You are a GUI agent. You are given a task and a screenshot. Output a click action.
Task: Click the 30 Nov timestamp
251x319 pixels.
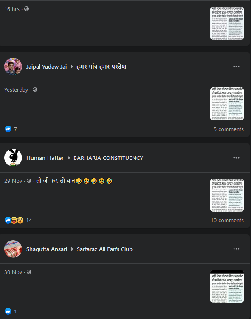click(x=13, y=272)
